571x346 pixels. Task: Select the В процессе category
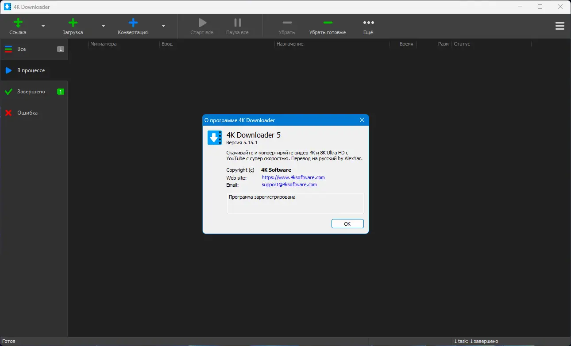coord(34,70)
